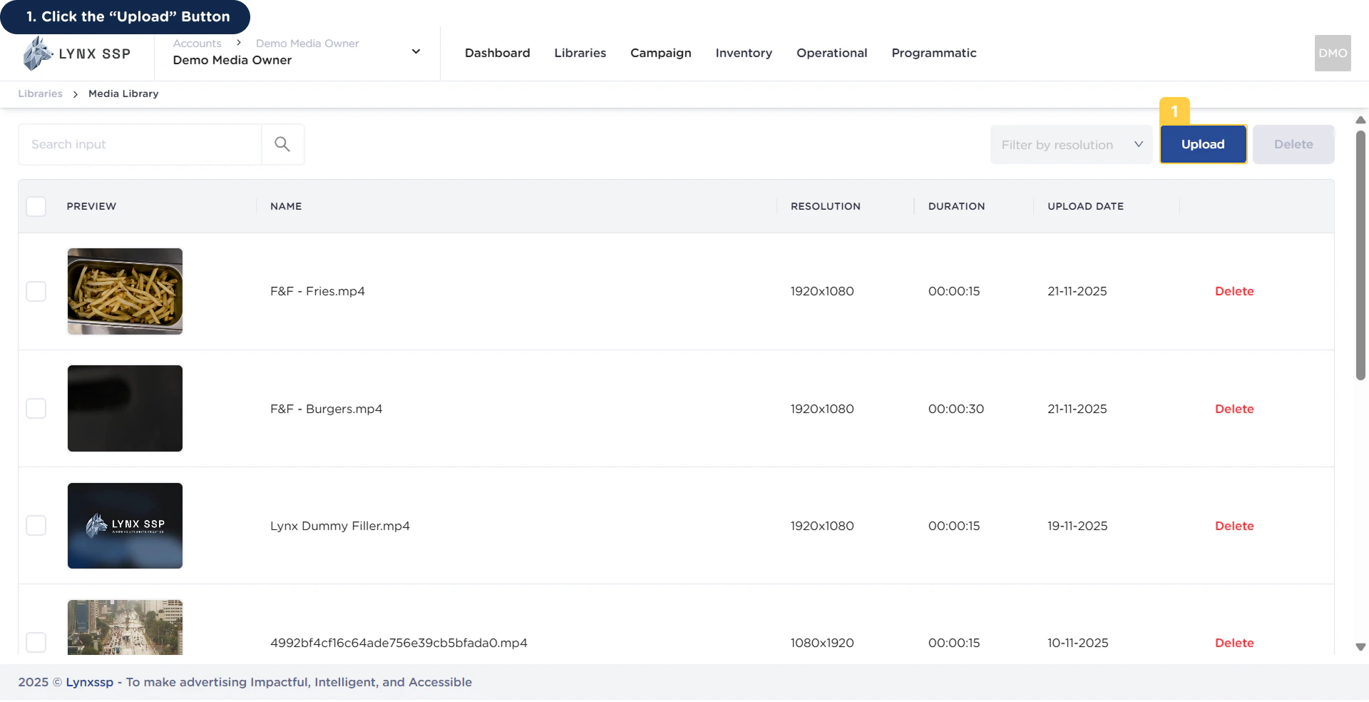Open the Inventory menu

click(744, 53)
